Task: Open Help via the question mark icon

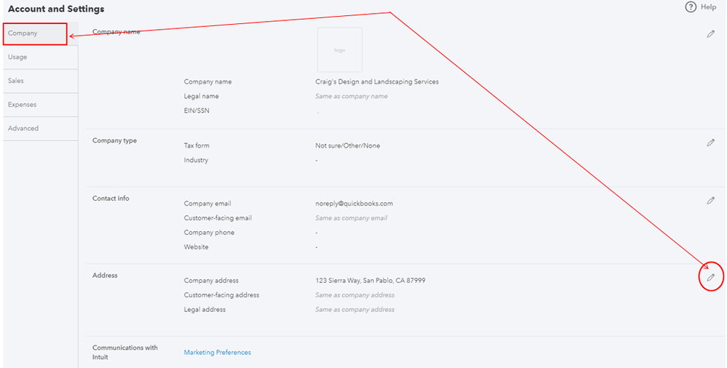Action: tap(691, 7)
